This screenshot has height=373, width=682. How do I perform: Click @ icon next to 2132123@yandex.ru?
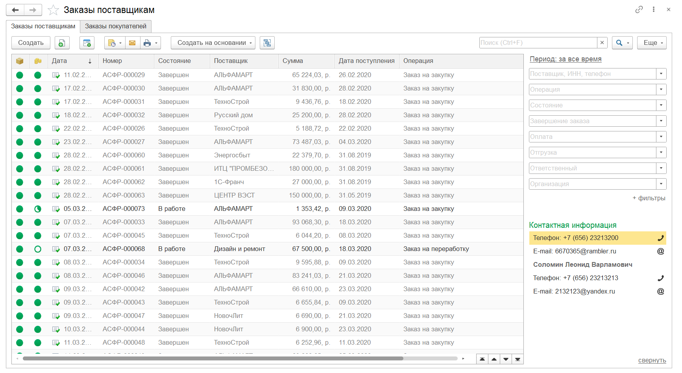coord(660,292)
